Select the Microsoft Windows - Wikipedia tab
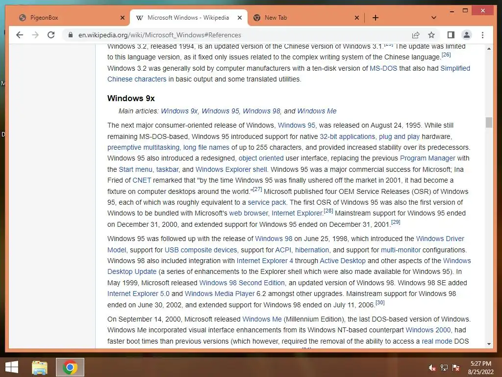The width and height of the screenshot is (502, 377). (x=189, y=18)
